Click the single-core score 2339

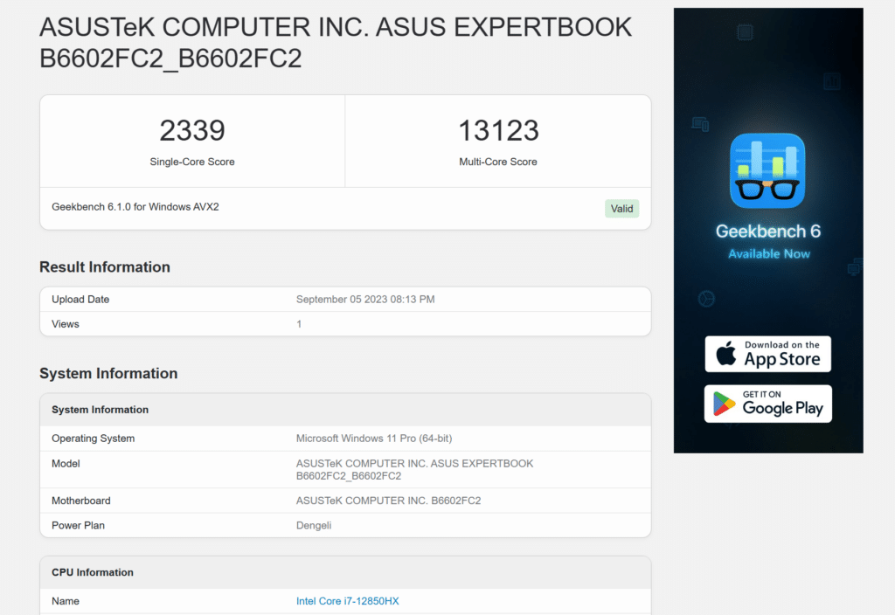192,131
